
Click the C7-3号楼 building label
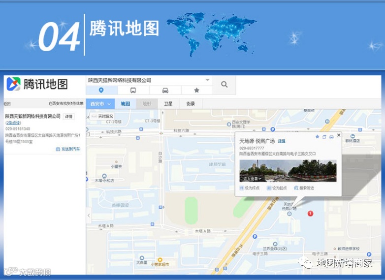point(153,121)
